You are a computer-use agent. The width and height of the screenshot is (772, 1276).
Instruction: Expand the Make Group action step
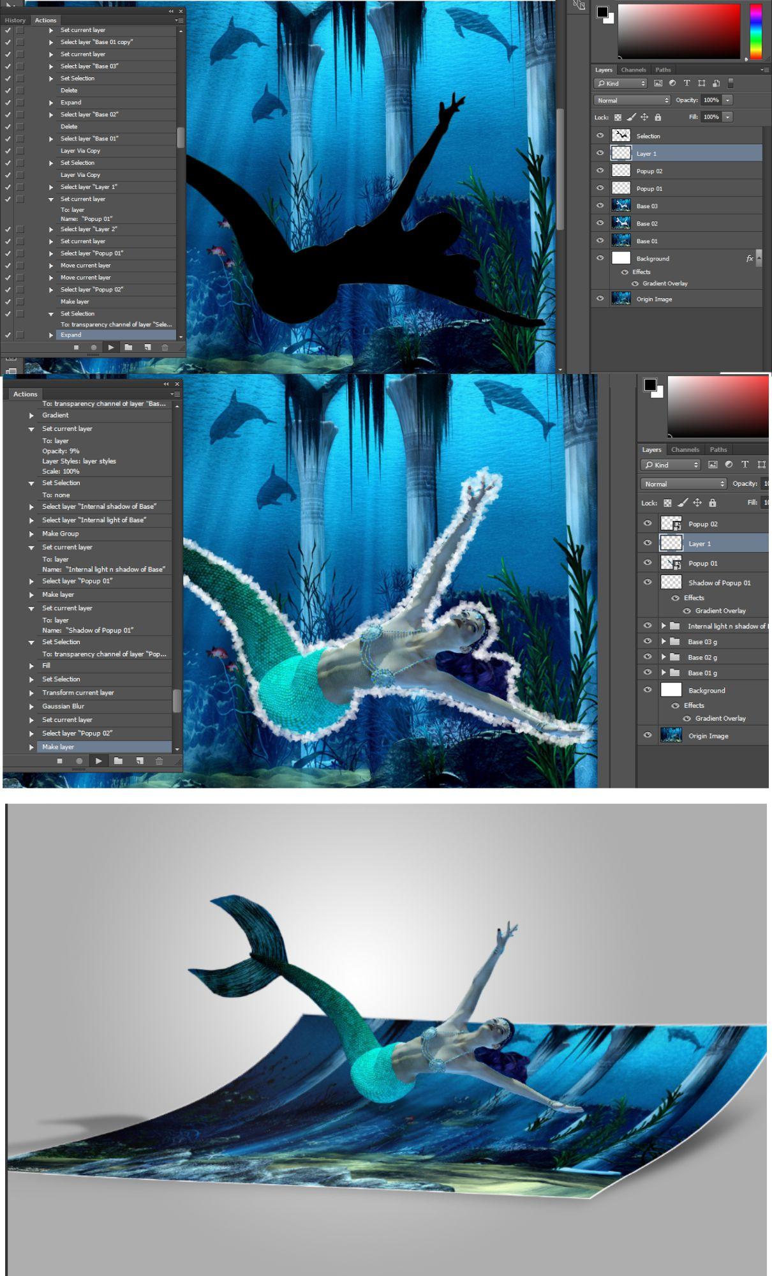click(x=31, y=534)
